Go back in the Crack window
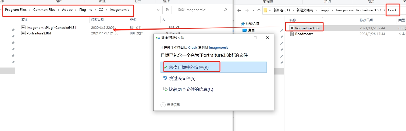 click(239, 10)
